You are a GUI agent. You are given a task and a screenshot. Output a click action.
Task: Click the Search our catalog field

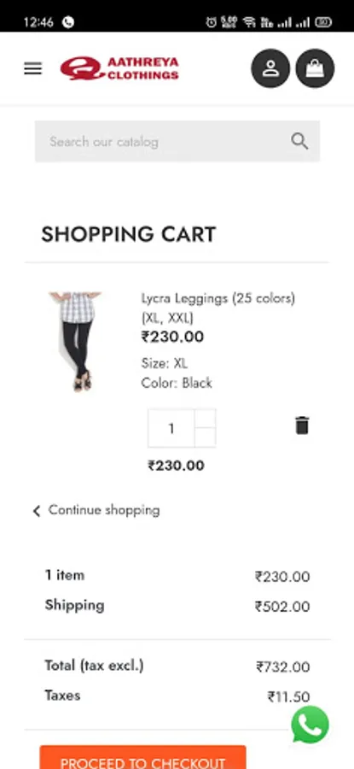[x=177, y=141]
